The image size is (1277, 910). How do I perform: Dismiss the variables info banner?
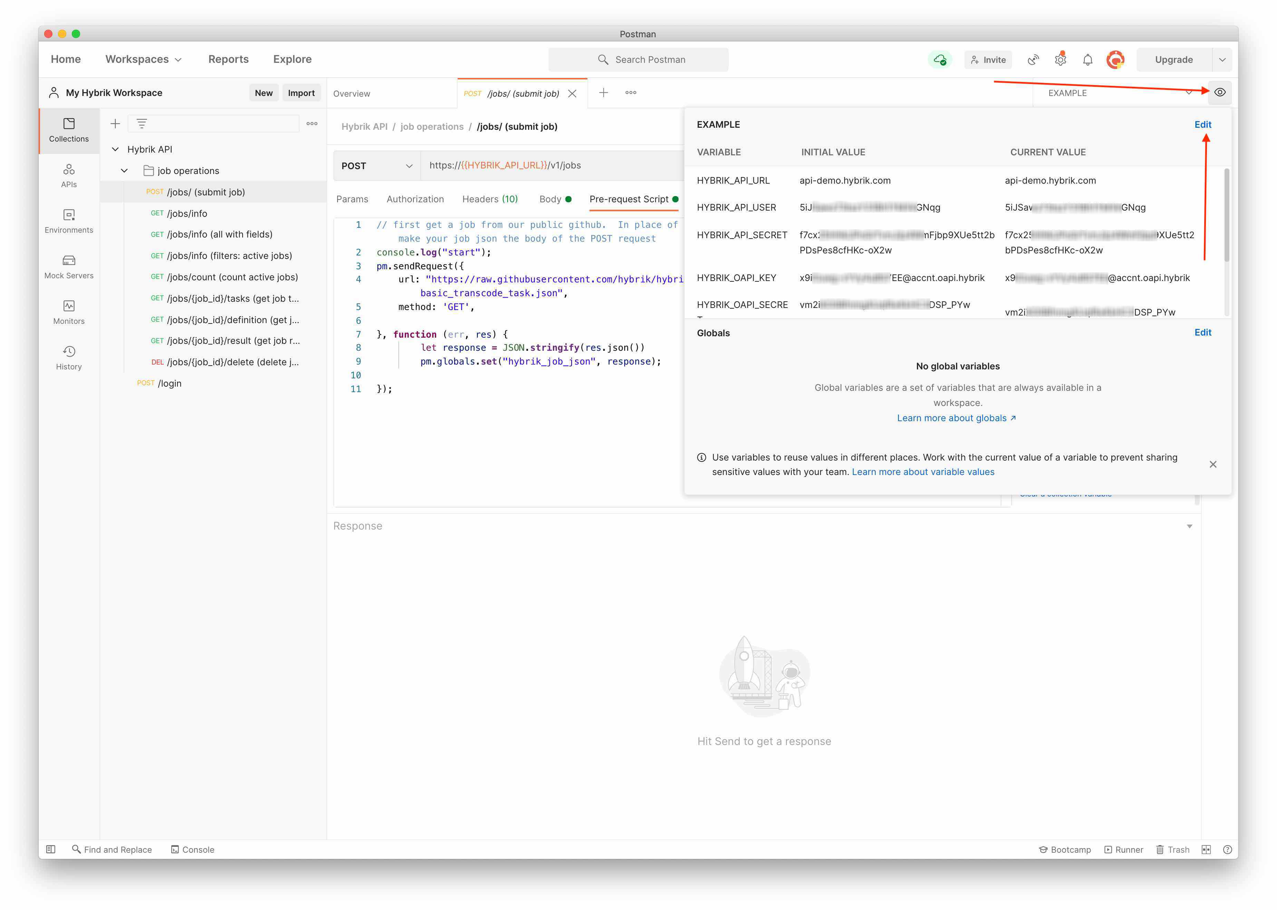pos(1212,465)
